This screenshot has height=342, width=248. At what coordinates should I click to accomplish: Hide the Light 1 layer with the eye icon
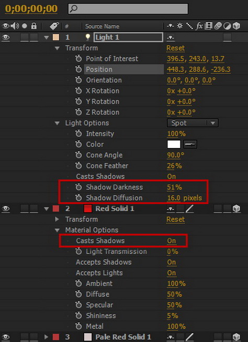tap(6, 37)
